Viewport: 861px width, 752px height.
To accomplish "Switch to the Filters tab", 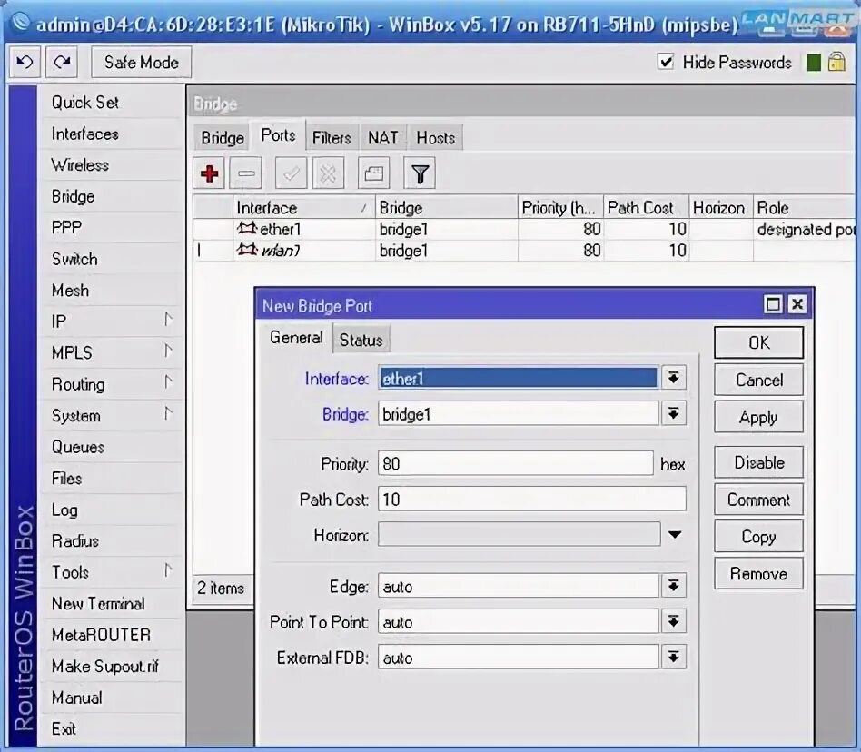I will [332, 137].
